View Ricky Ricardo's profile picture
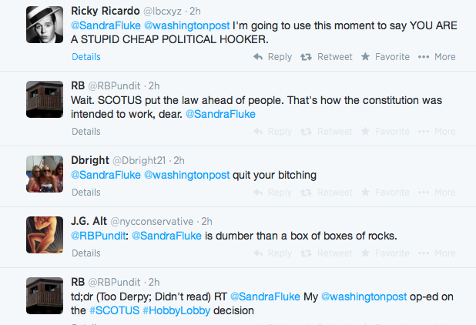This screenshot has width=476, height=325. coord(45,25)
